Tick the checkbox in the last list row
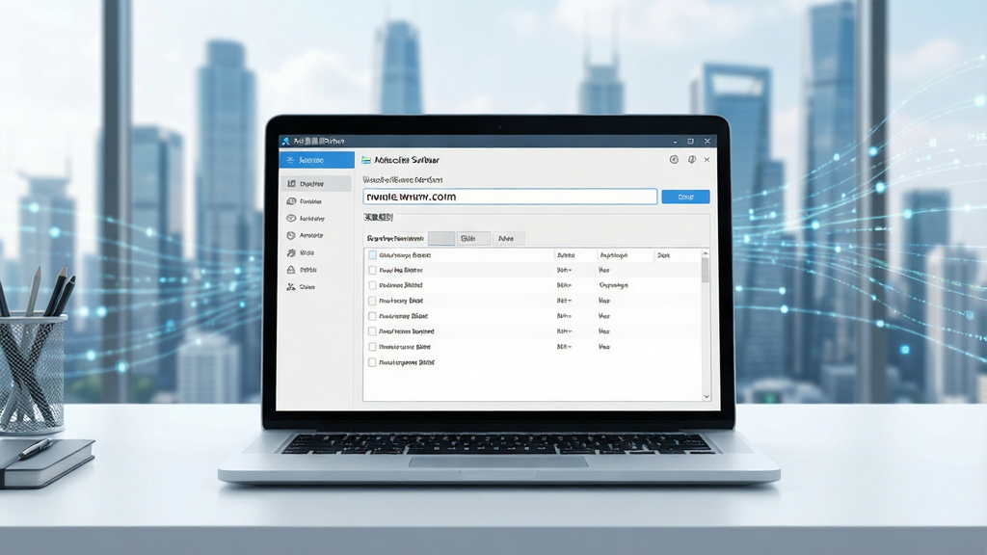 [x=373, y=362]
